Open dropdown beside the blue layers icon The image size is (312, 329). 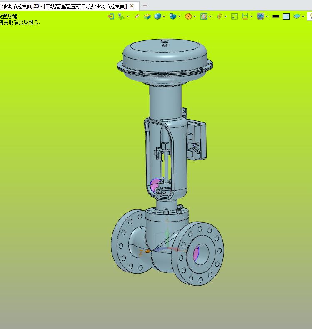[303, 16]
